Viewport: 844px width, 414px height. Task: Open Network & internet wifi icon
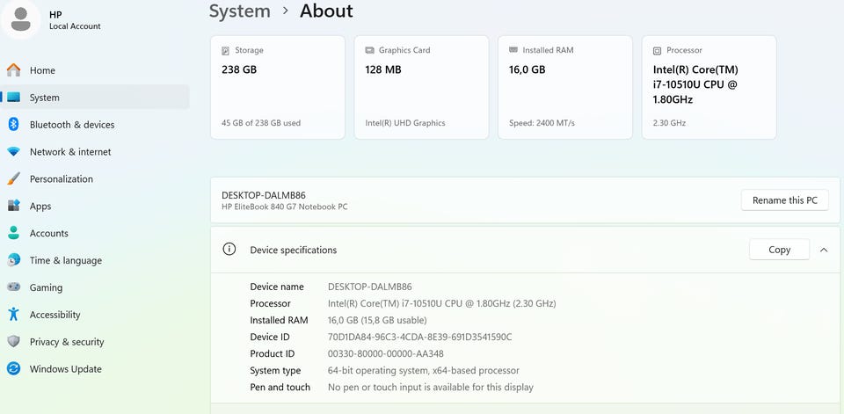13,152
